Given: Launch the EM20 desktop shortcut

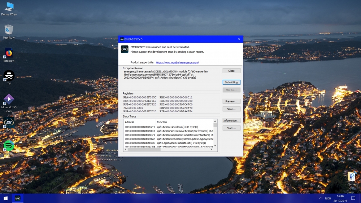Looking at the screenshot, I should coord(9,124).
